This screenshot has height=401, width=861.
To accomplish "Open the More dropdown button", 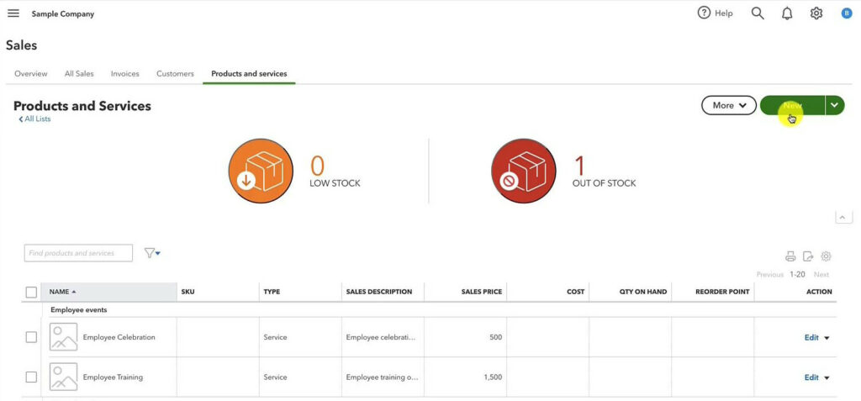I will 729,105.
